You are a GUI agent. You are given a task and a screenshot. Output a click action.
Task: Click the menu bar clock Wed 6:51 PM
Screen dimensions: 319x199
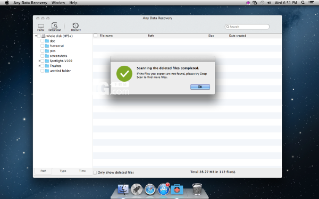(286, 3)
